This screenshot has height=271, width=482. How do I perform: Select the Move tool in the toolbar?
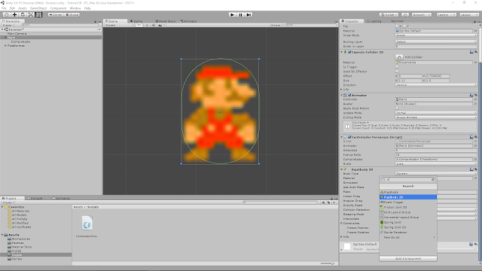tap(14, 15)
